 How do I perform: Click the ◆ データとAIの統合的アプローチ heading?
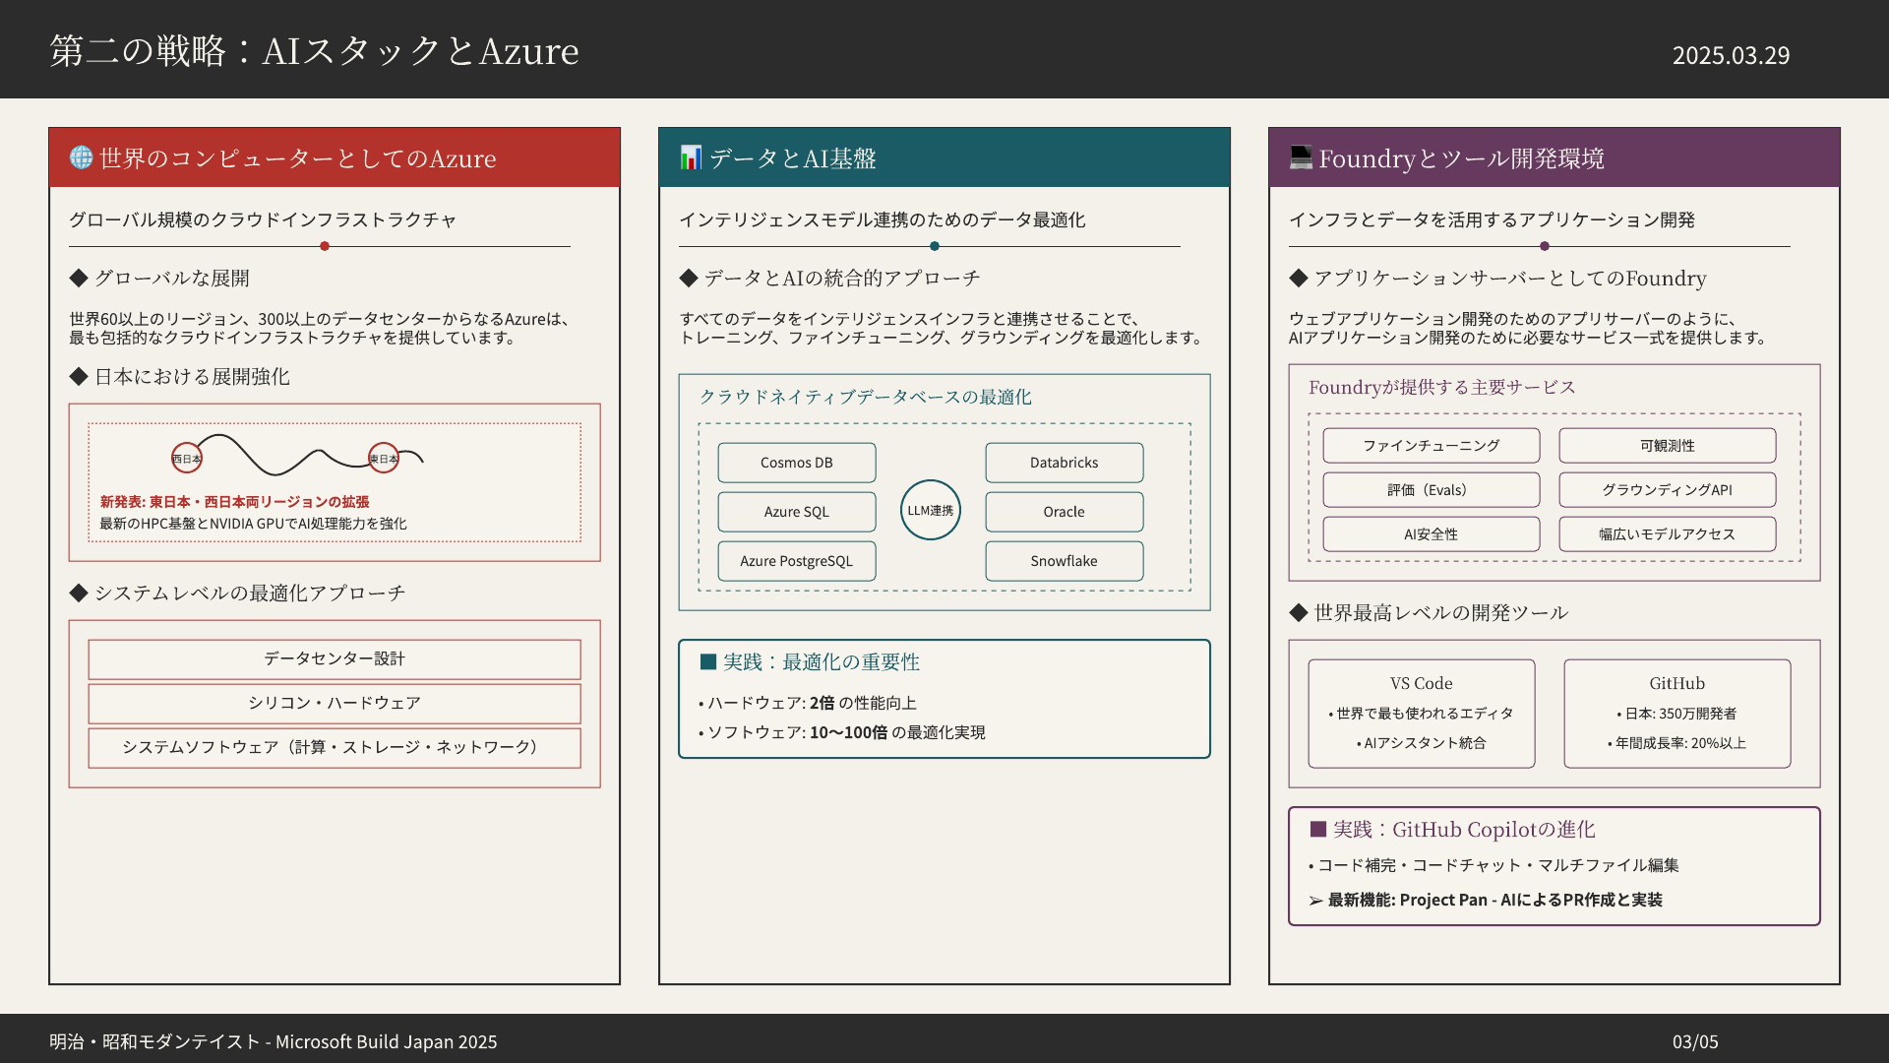(829, 279)
